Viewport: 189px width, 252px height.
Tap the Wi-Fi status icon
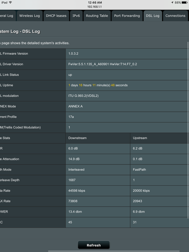(10, 3)
